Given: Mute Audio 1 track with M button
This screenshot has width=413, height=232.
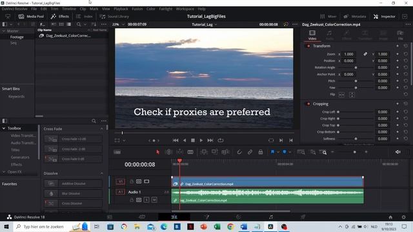Looking at the screenshot, I should [154, 200].
